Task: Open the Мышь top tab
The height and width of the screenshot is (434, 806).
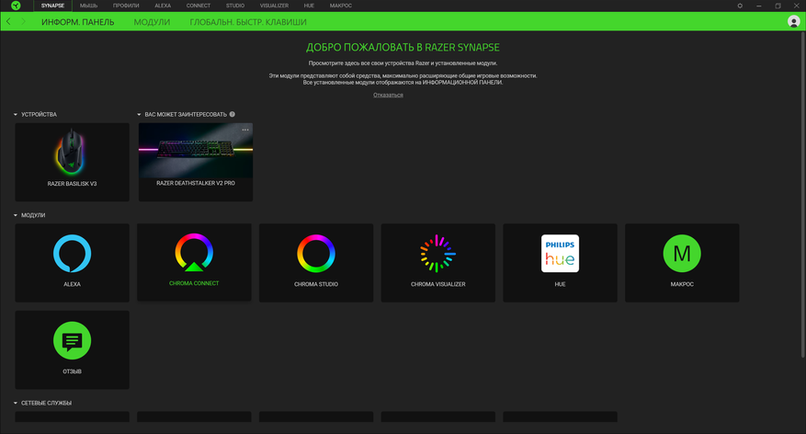Action: pyautogui.click(x=88, y=6)
